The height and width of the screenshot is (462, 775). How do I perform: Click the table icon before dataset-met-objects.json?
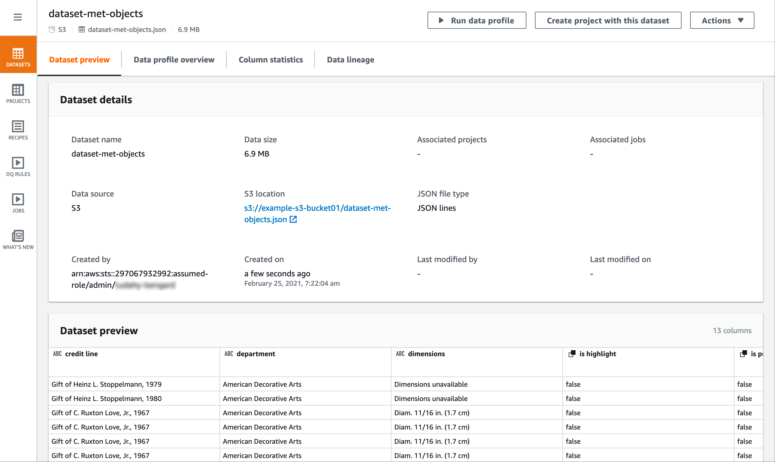click(82, 29)
